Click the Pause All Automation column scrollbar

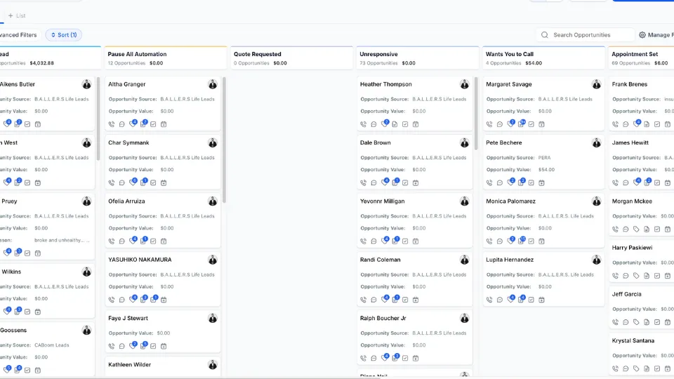(224, 140)
